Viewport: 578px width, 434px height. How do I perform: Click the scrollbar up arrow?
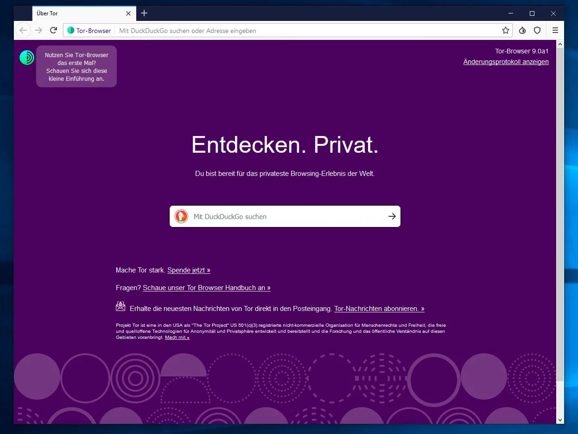click(560, 44)
